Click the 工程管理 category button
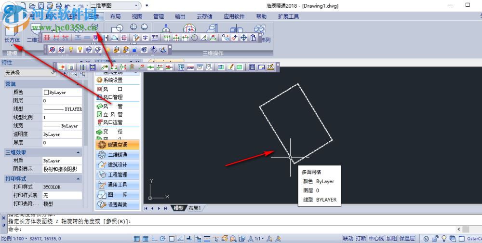This screenshot has height=243, width=482. (x=118, y=175)
